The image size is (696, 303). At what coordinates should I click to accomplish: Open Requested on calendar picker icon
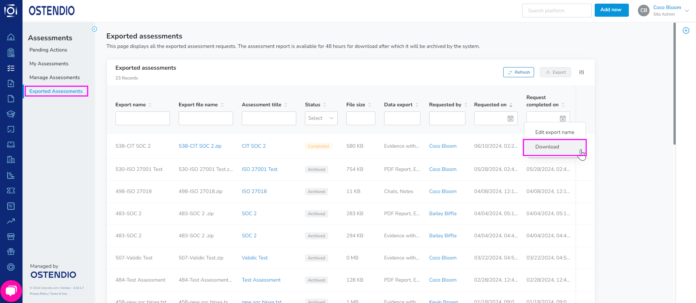[510, 118]
